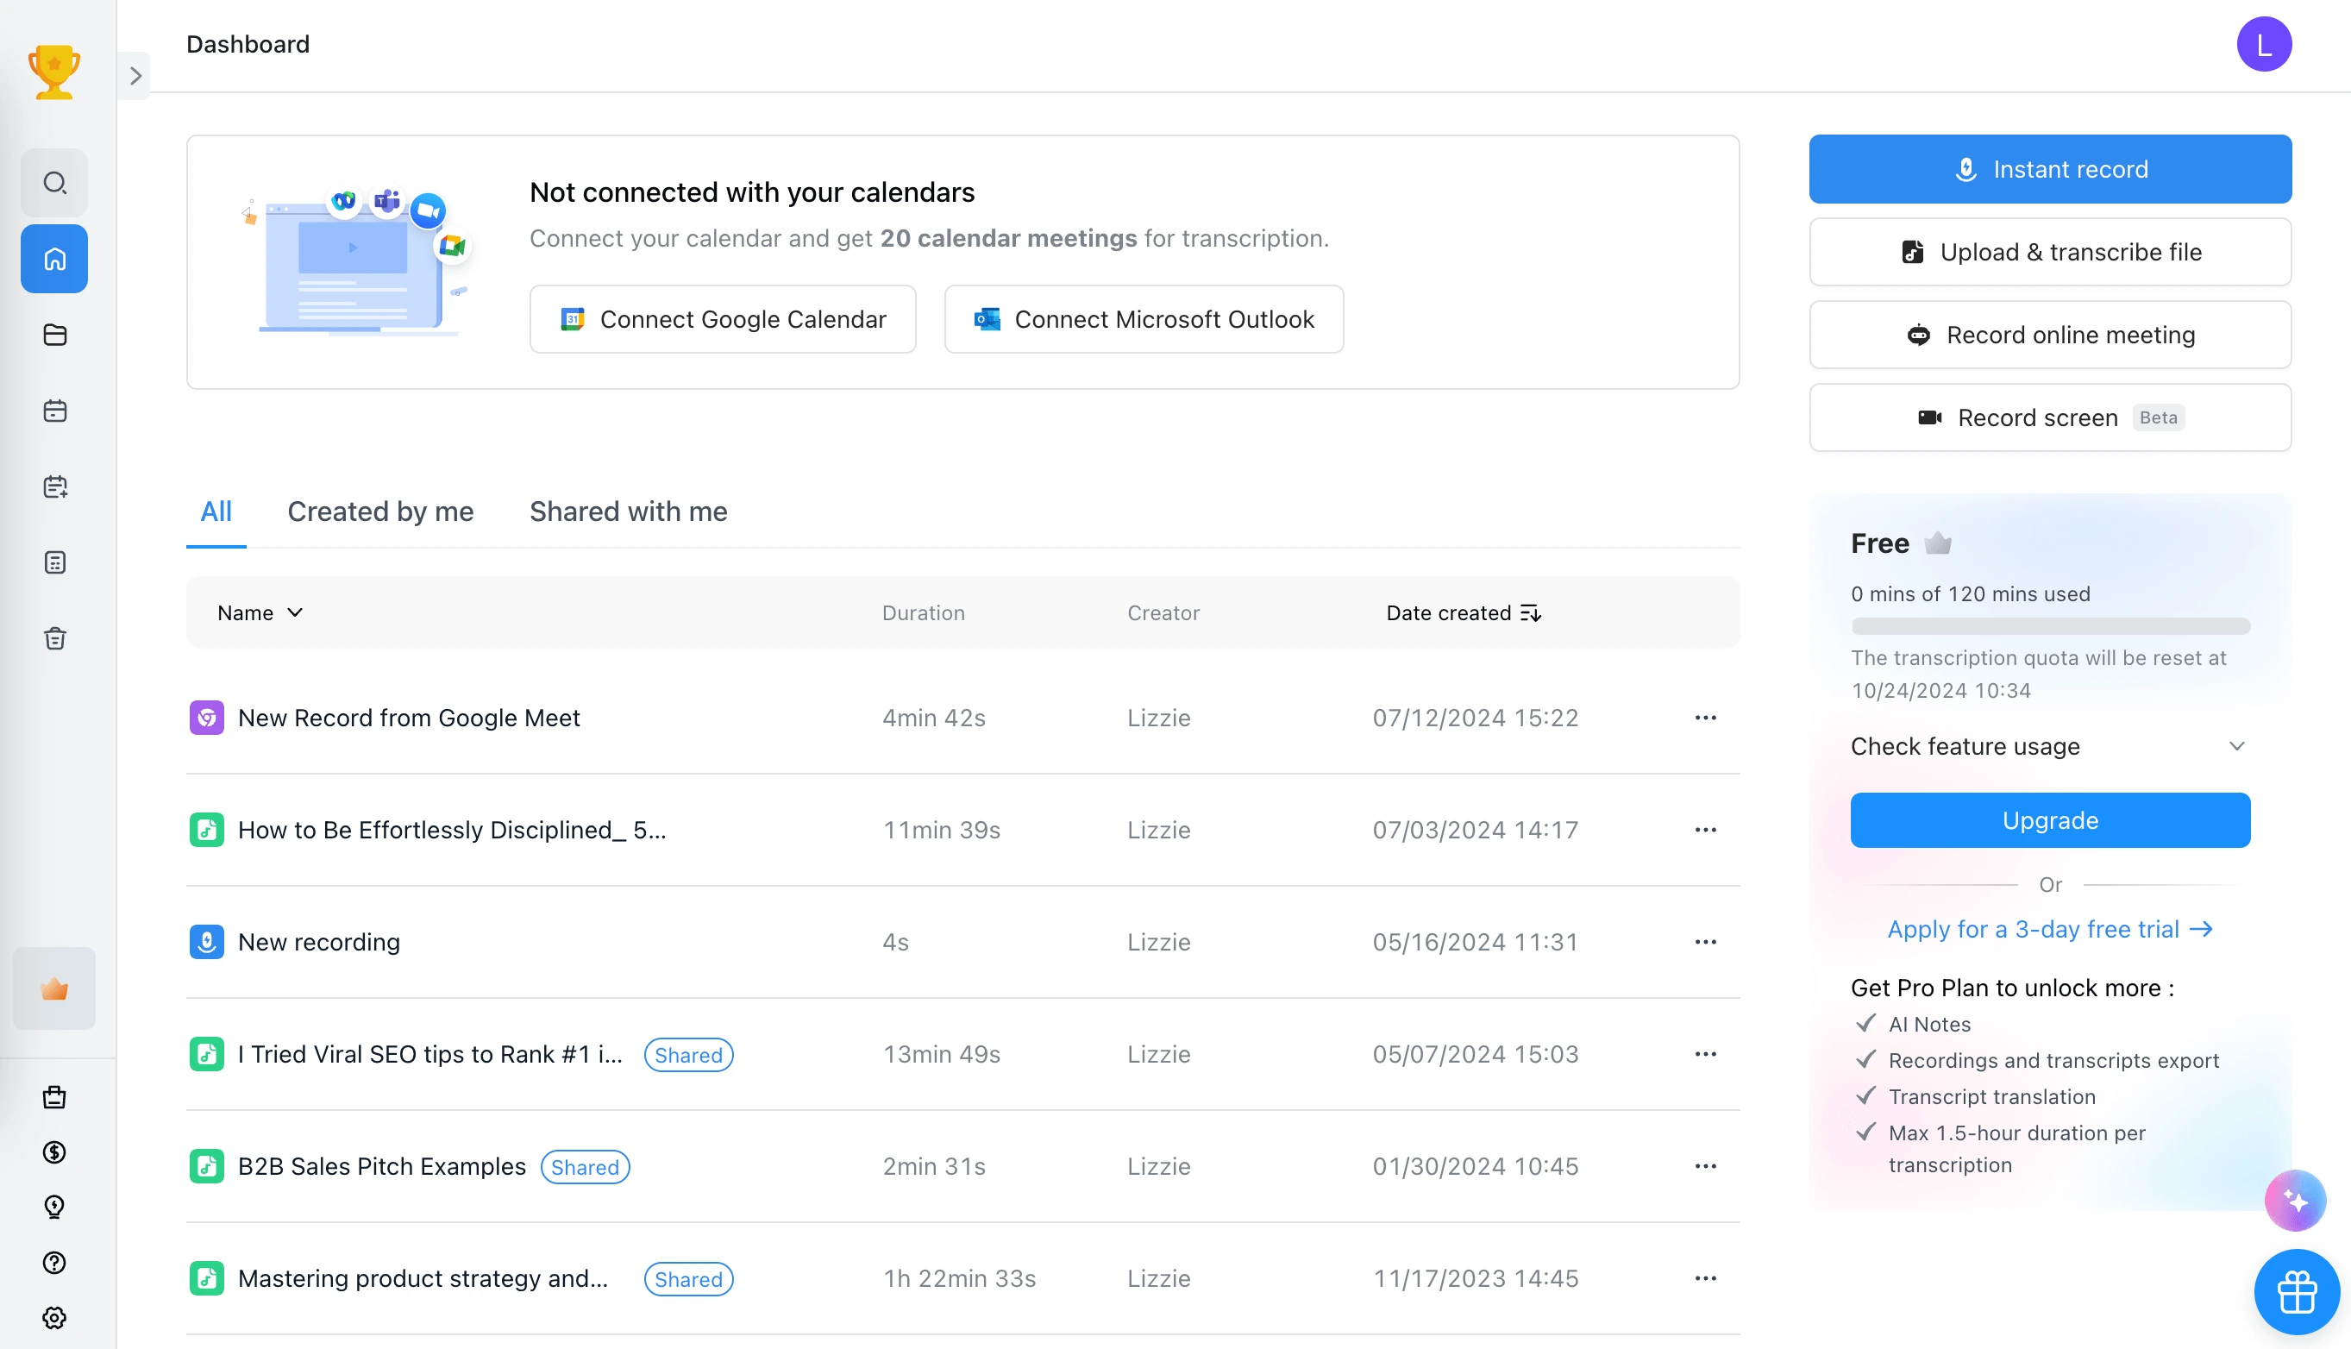
Task: Click the AI sparkle assistant button
Action: click(x=2294, y=1201)
